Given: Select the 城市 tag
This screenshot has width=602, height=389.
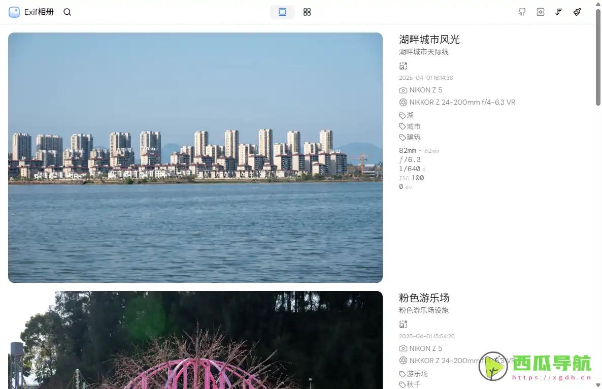Looking at the screenshot, I should 414,126.
